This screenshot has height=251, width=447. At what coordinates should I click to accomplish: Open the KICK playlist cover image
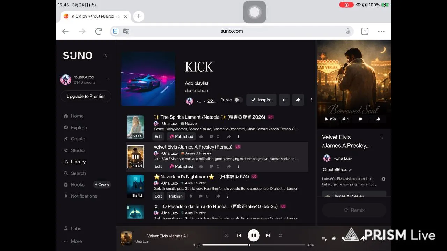pos(148,79)
